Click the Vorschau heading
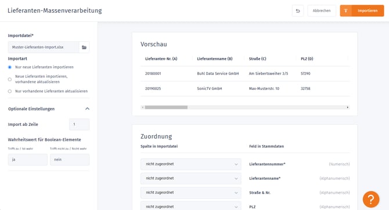Viewport: 389px width, 210px height. [x=153, y=44]
